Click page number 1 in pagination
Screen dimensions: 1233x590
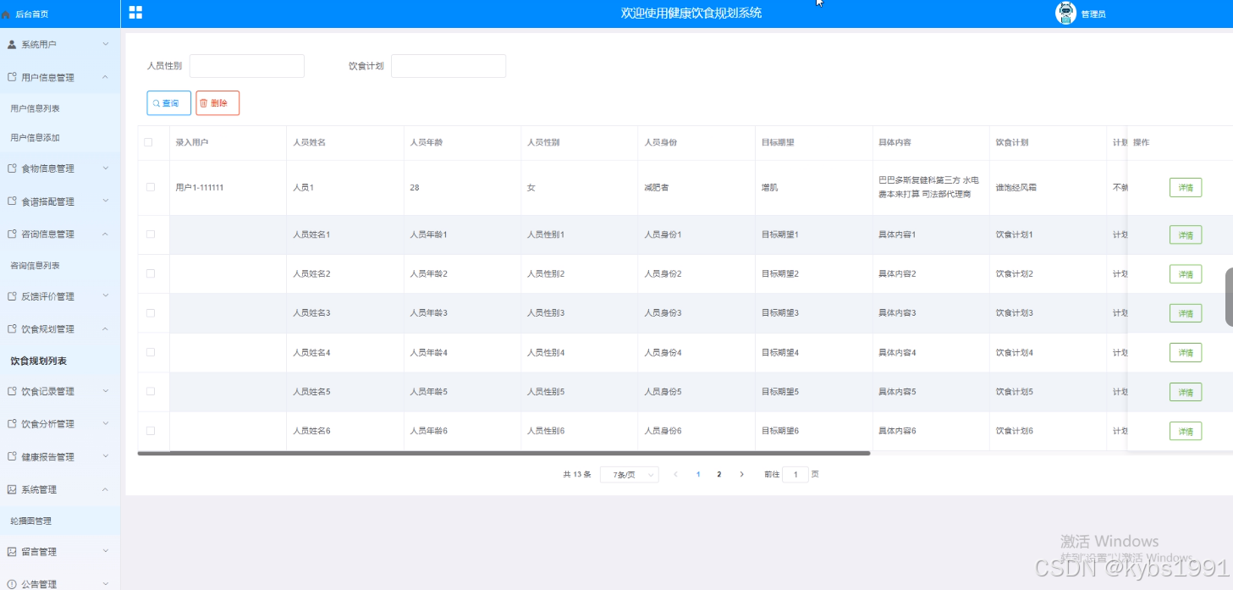click(698, 475)
